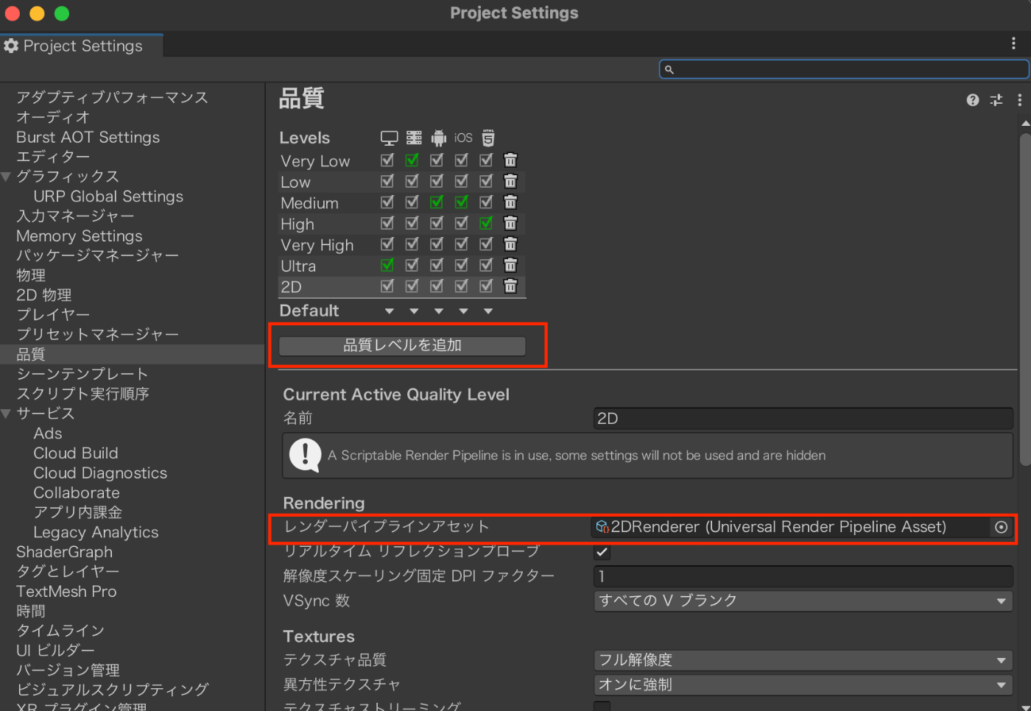Click the warning info icon in message box
The height and width of the screenshot is (711, 1031).
coord(305,455)
